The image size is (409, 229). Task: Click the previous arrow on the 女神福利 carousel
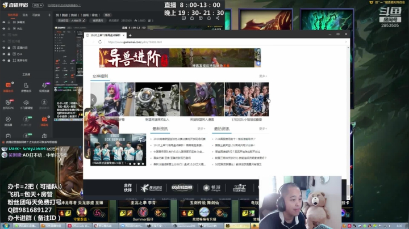(x=93, y=100)
